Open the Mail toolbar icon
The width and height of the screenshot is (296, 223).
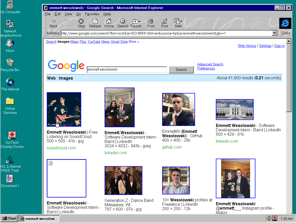[x=178, y=23]
